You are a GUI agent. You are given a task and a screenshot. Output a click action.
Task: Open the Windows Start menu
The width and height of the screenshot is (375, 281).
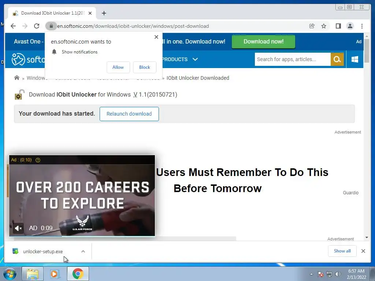tap(10, 274)
